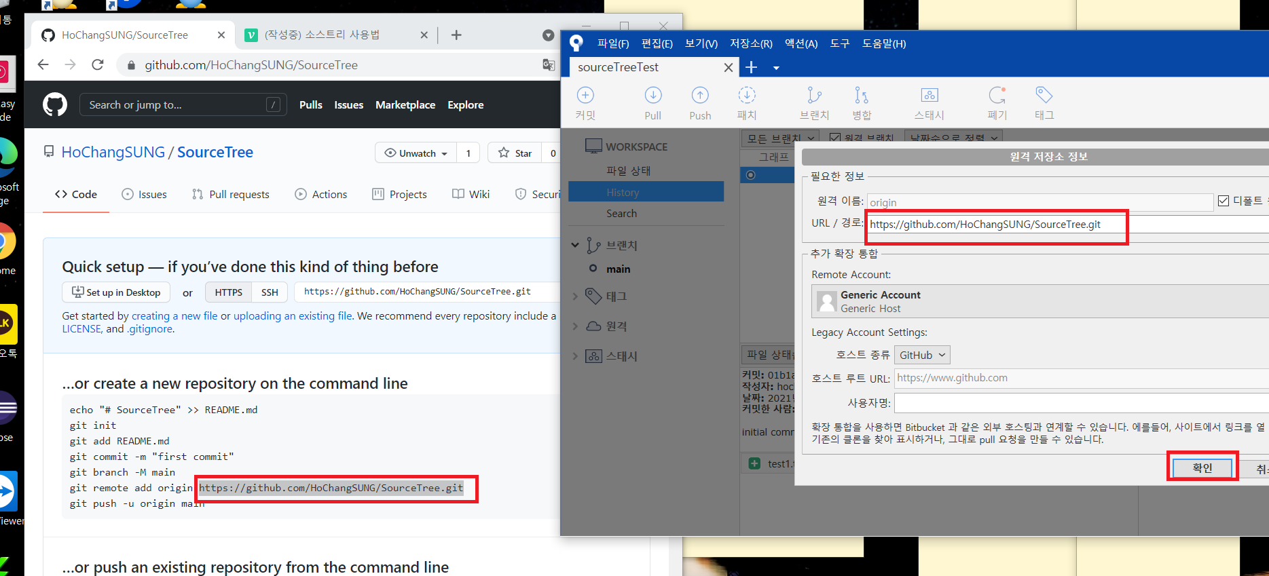Click the GitHub octocat logo in Chrome
1269x576 pixels.
[x=55, y=104]
